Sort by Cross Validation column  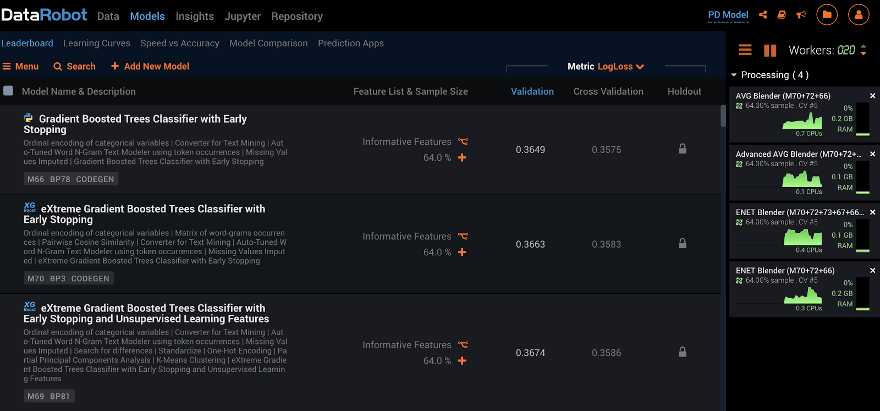coord(608,91)
